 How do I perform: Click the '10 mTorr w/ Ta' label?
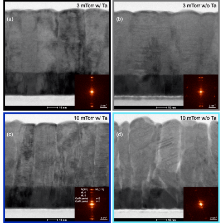coord(90,118)
